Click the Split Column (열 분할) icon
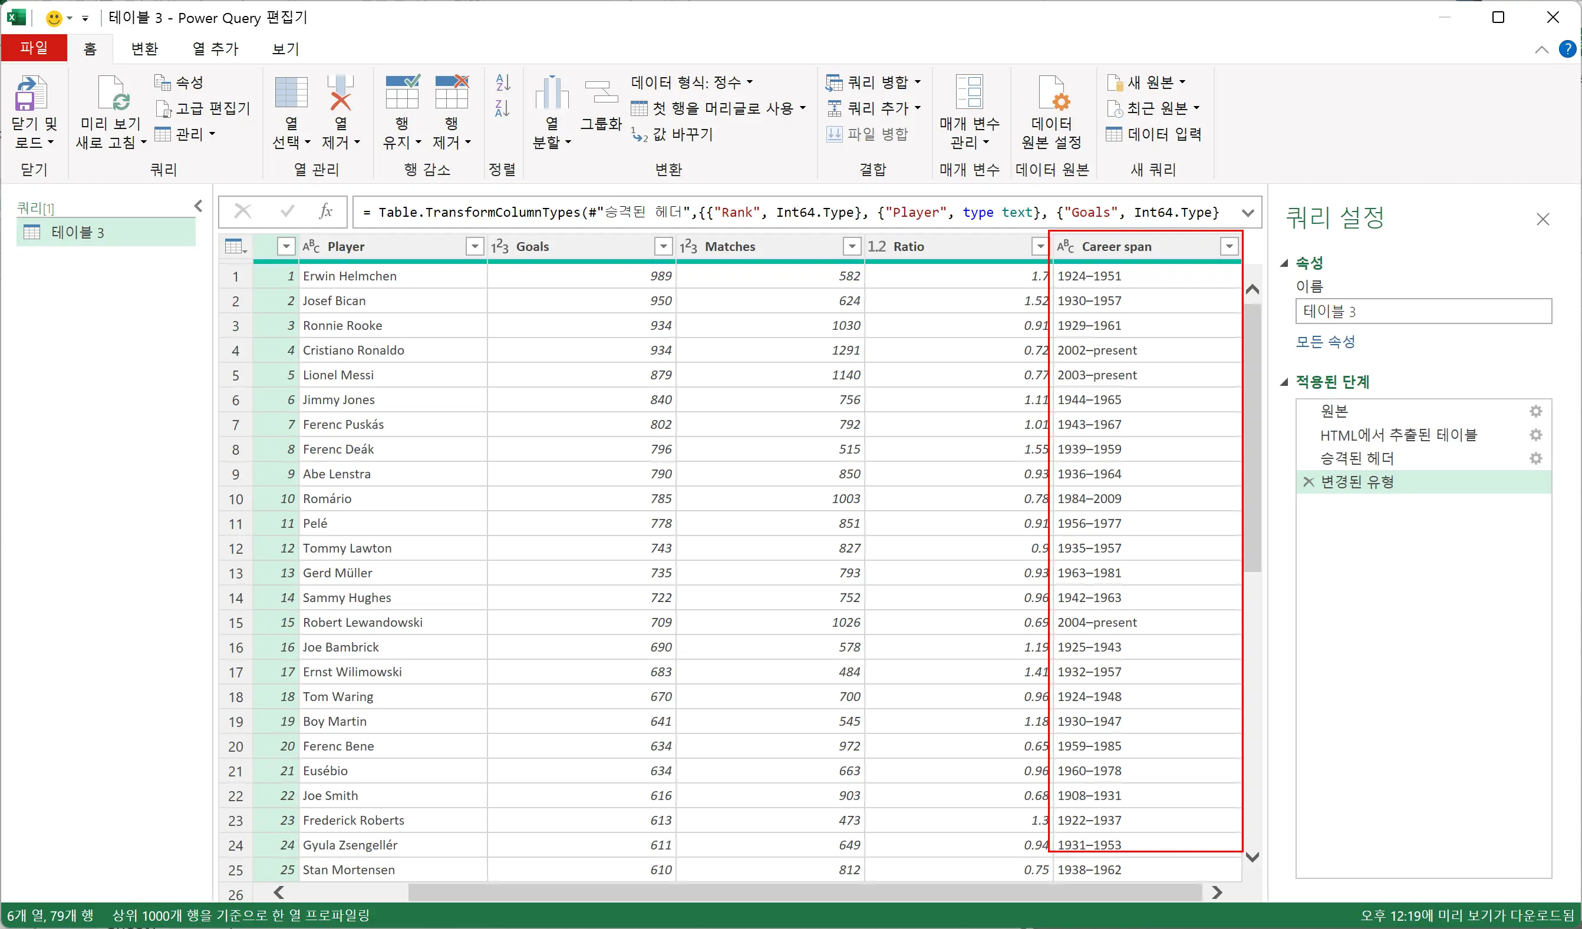This screenshot has width=1582, height=929. [x=551, y=94]
